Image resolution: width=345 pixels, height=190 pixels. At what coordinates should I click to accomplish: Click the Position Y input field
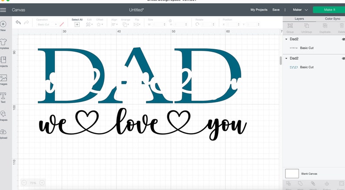click(x=252, y=24)
